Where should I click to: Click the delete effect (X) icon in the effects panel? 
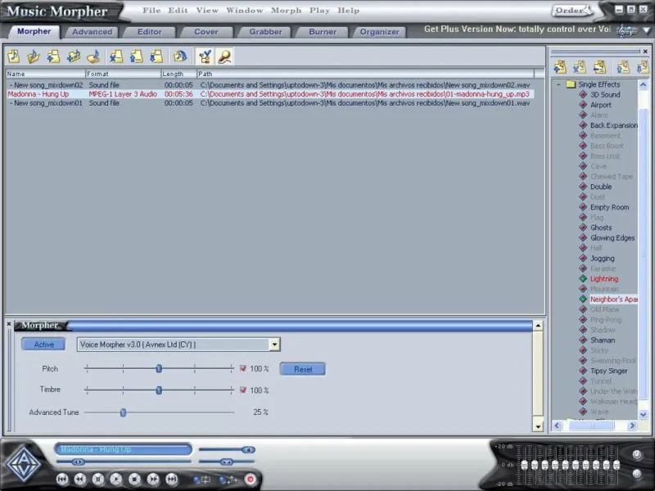tap(580, 67)
